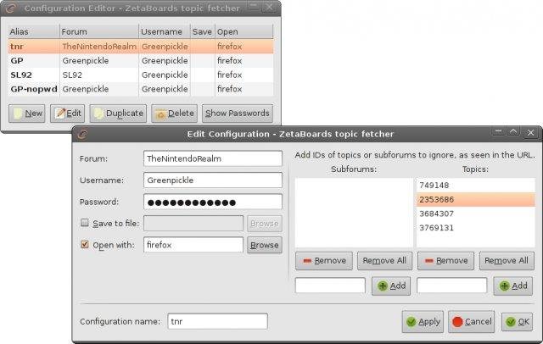Click Add next to the topic ID field
The image size is (543, 344).
512,286
